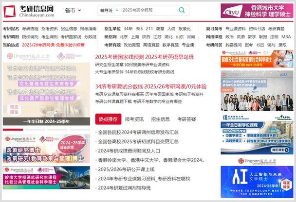
Task: Open the 考研公共课真题下载 link
Action: pos(113,101)
